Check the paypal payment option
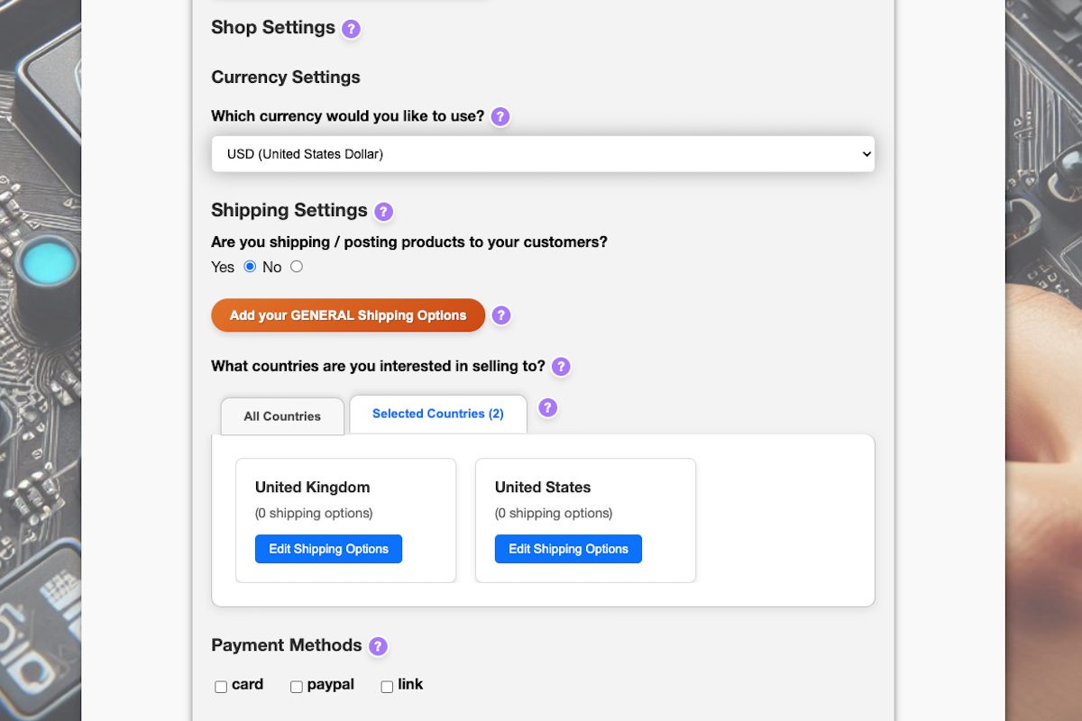The height and width of the screenshot is (721, 1082). coord(296,686)
